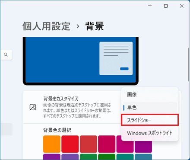Choose the orange color swatch

click(52, 144)
